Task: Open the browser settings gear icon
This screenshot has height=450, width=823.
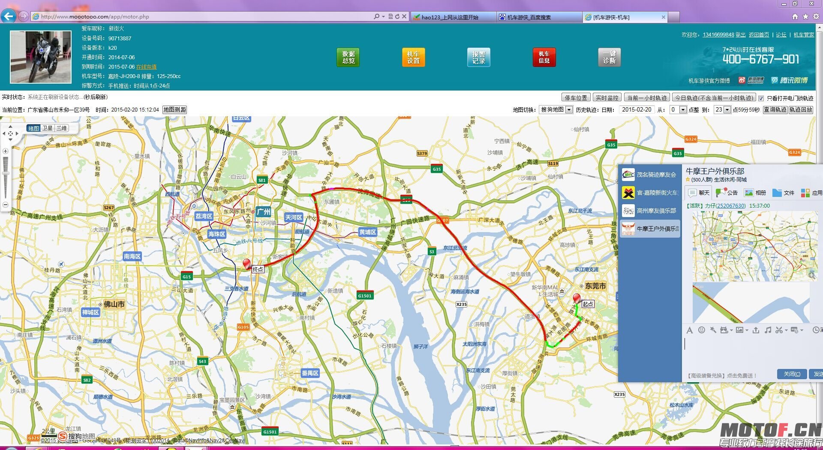Action: coord(816,17)
